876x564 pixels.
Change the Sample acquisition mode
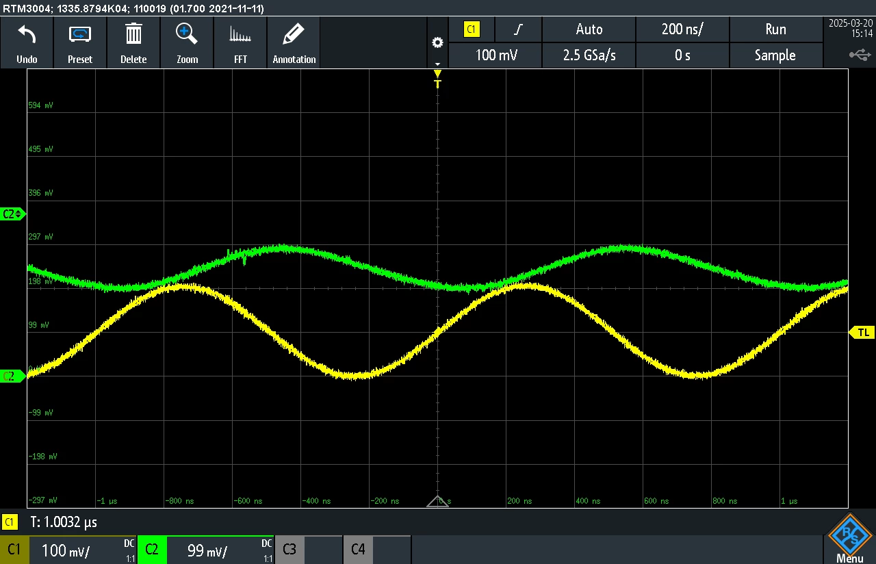click(775, 55)
